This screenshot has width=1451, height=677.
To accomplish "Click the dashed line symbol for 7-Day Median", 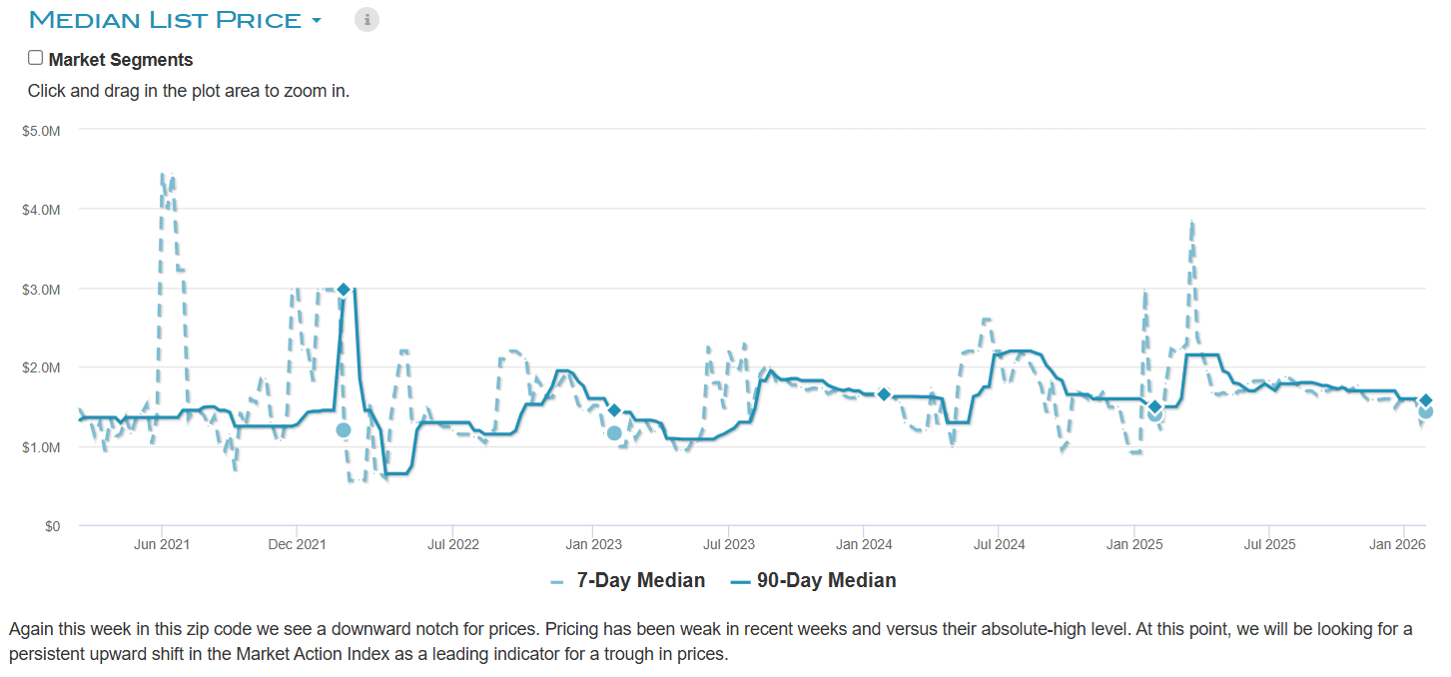I will coord(557,581).
